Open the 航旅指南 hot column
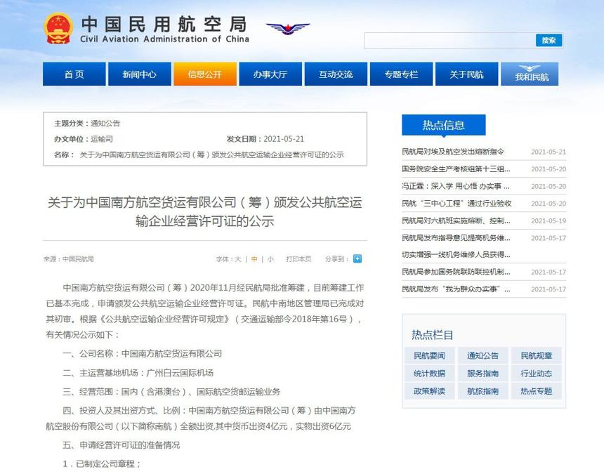Viewport: 604px width, 474px height. click(x=482, y=391)
